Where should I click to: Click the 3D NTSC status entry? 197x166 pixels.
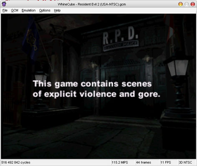(185, 162)
